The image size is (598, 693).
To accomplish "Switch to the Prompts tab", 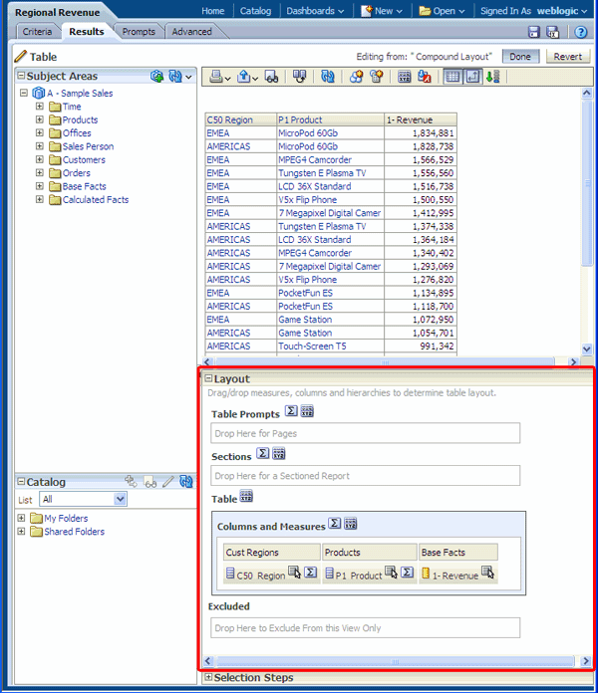I will (x=139, y=32).
